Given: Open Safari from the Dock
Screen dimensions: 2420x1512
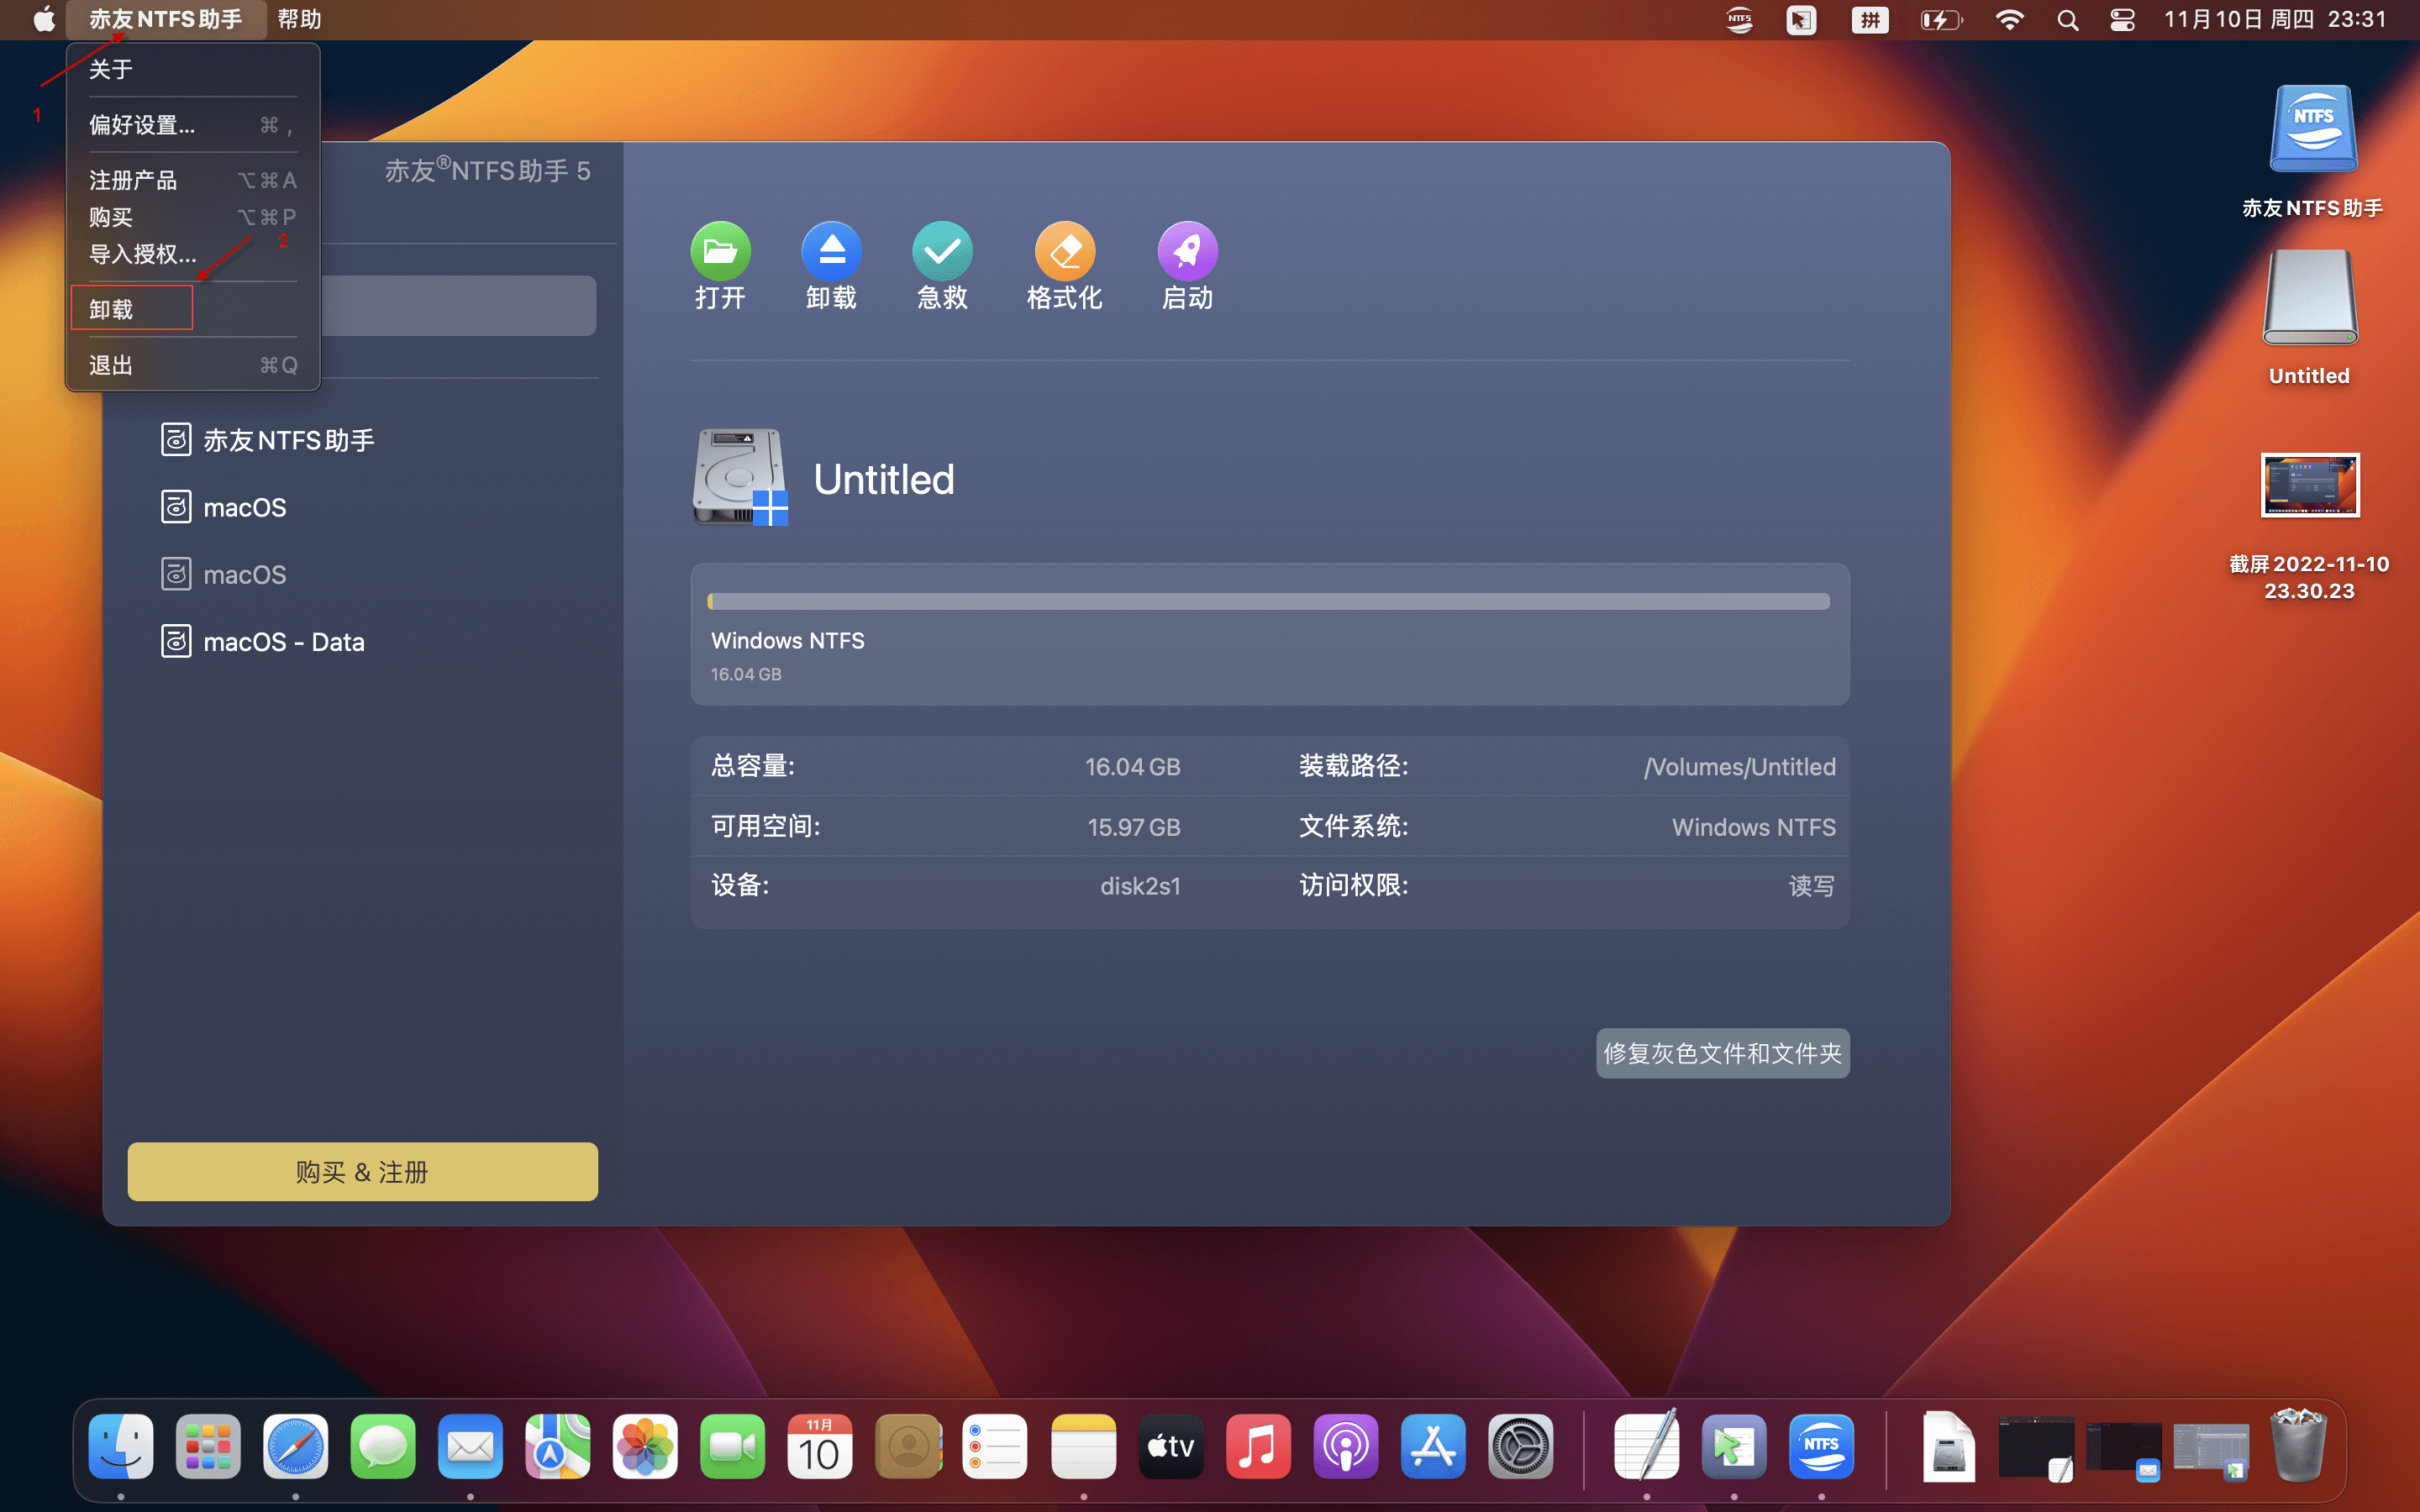Looking at the screenshot, I should pyautogui.click(x=295, y=1446).
